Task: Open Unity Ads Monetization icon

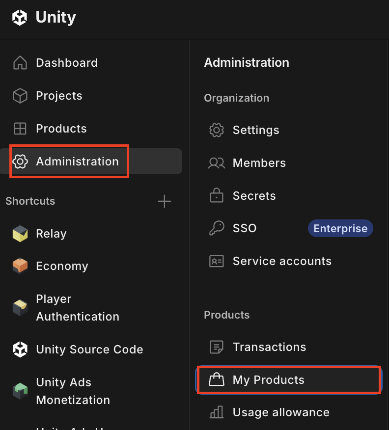Action: (x=20, y=391)
